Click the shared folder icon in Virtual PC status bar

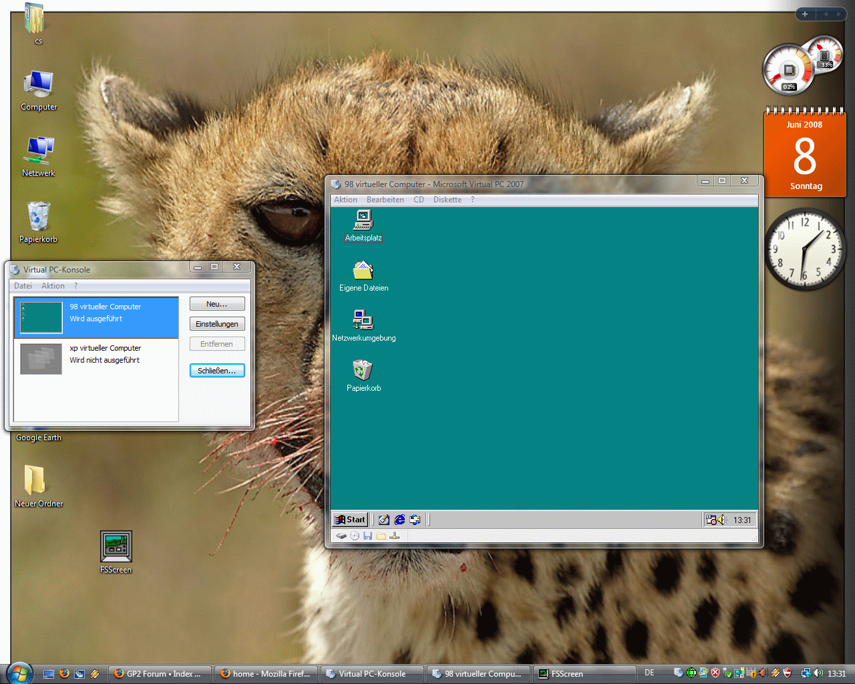pos(381,536)
